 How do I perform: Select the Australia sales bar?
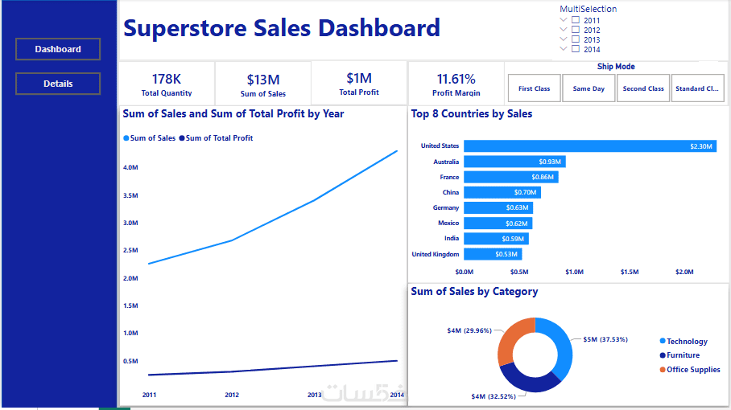(514, 162)
